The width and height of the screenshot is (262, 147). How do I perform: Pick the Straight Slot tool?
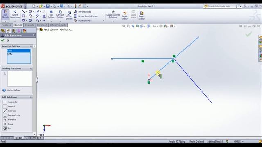point(23,20)
